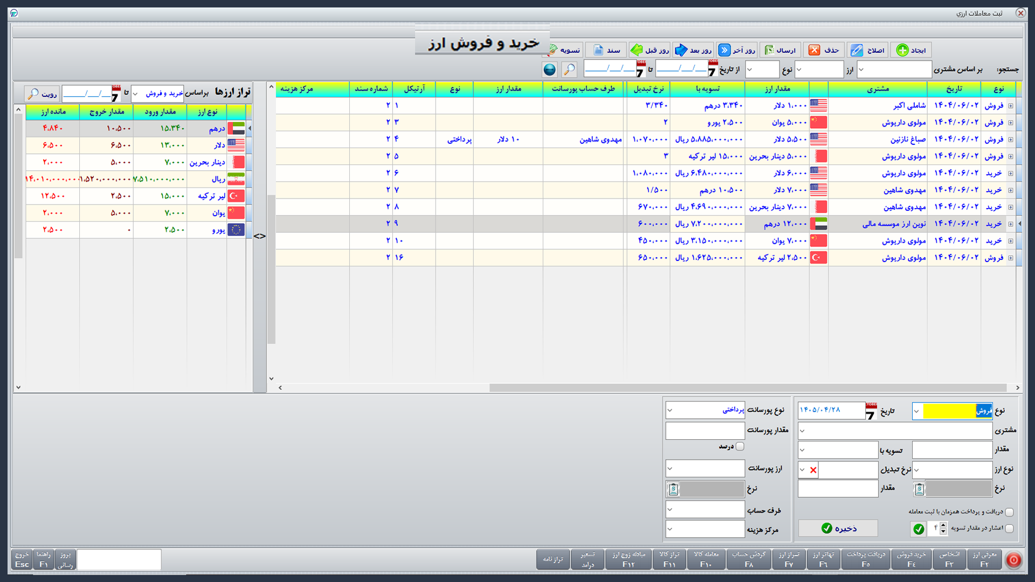
Task: Click the magnifier search icon in filter bar
Action: pos(569,69)
